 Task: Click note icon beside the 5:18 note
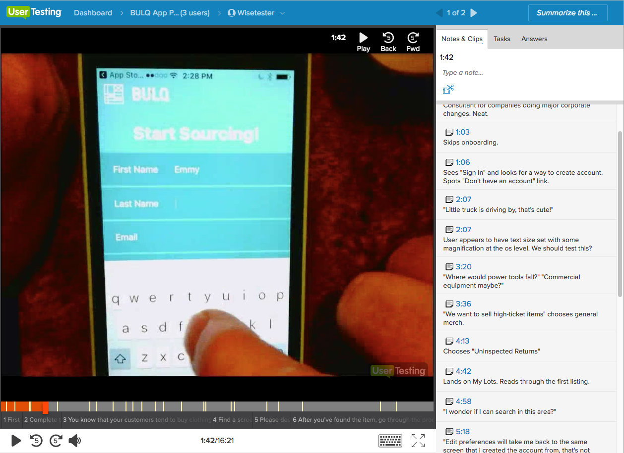coord(449,432)
